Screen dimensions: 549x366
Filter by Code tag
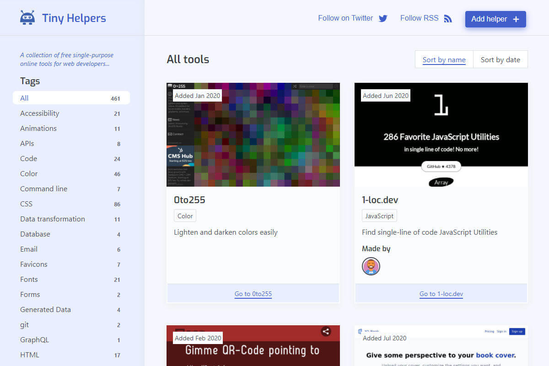(x=71, y=159)
